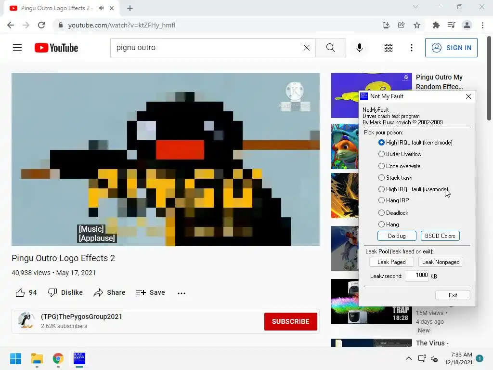Mute tab via speaker icon on tab
The height and width of the screenshot is (370, 493).
pyautogui.click(x=101, y=8)
